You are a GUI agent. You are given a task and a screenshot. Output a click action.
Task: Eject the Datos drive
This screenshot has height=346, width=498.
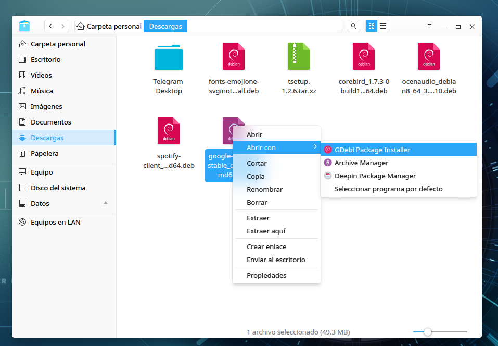point(106,203)
